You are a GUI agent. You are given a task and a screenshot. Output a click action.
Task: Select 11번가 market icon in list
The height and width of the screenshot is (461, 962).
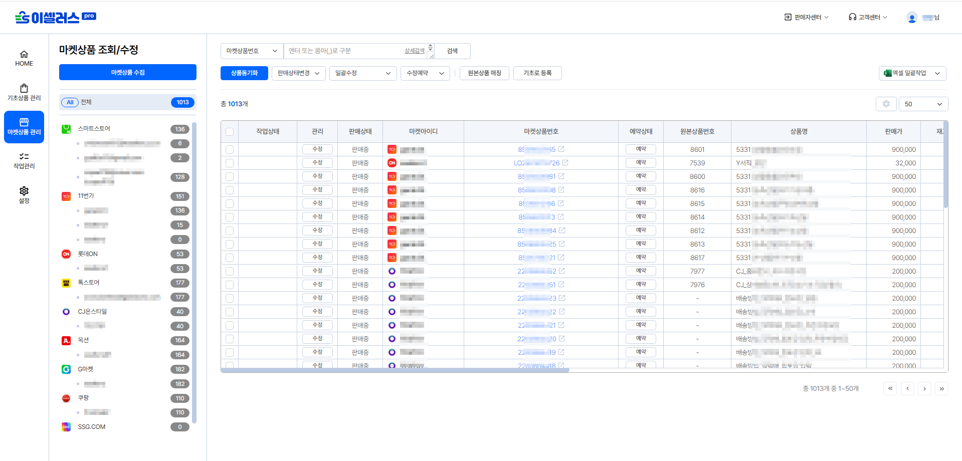coord(66,196)
